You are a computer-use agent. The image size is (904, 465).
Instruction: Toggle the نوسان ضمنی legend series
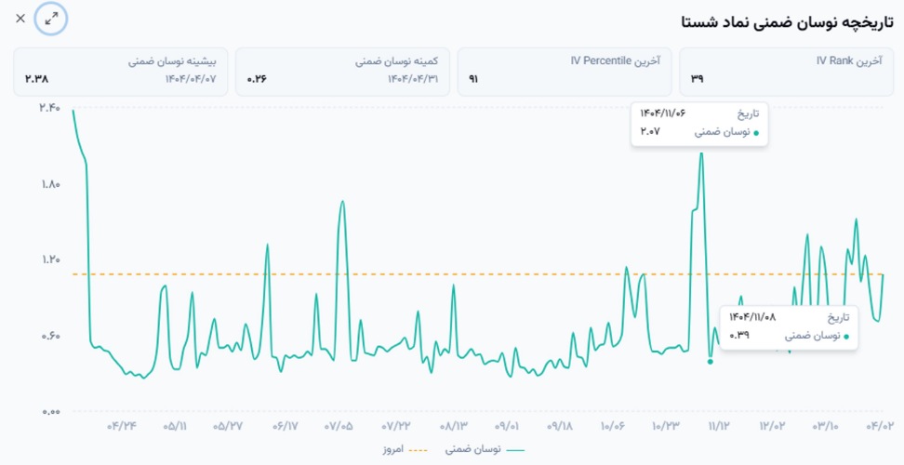point(485,449)
